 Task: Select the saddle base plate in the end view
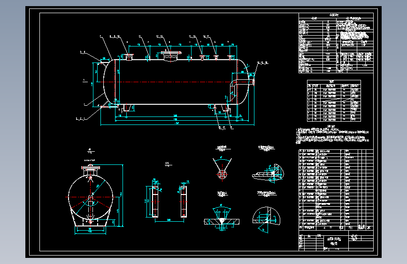(x=90, y=226)
